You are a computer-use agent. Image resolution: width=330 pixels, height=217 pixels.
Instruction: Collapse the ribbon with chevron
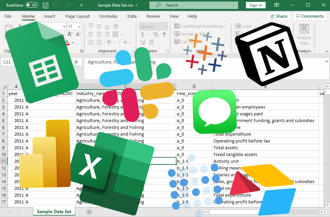tap(327, 51)
